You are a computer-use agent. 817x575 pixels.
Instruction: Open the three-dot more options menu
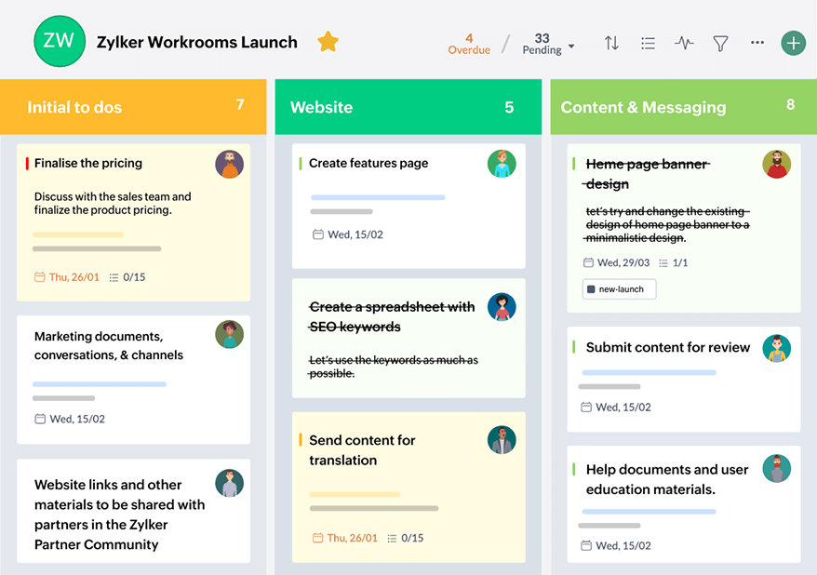757,42
